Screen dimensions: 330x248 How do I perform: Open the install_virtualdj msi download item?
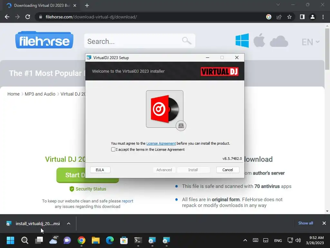[34, 223]
